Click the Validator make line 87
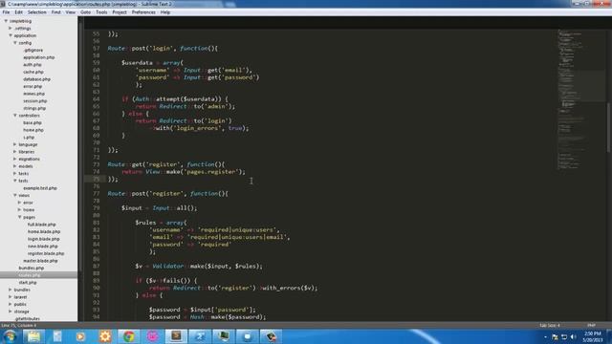Viewport: 612px width, 344px height. coord(199,266)
